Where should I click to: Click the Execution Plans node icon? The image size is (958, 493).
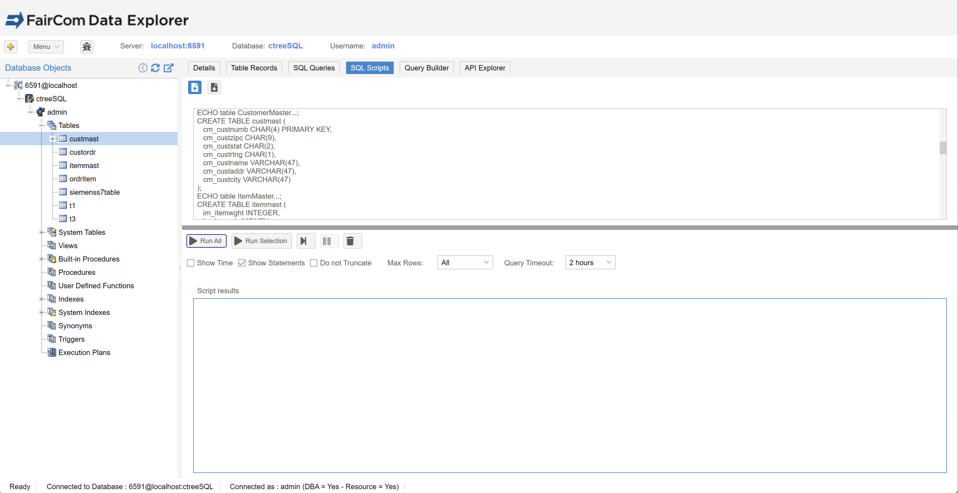point(52,352)
